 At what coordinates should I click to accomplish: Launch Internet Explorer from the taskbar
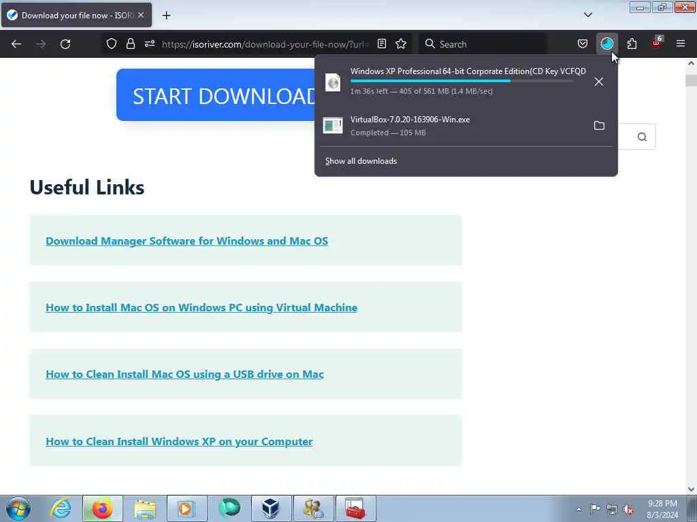point(61,508)
